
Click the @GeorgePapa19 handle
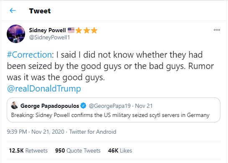110,106
